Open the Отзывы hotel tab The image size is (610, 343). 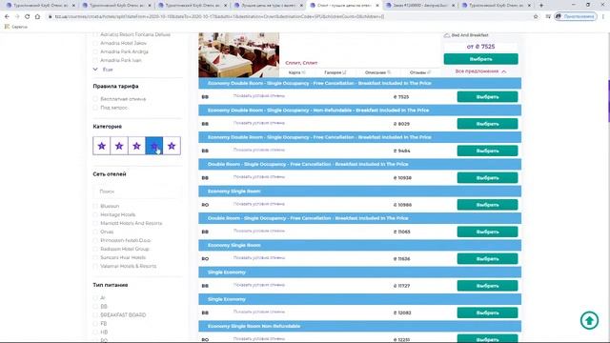click(x=419, y=72)
